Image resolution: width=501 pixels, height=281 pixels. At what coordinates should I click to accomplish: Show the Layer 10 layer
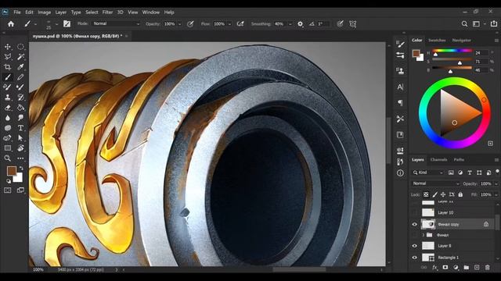click(414, 212)
